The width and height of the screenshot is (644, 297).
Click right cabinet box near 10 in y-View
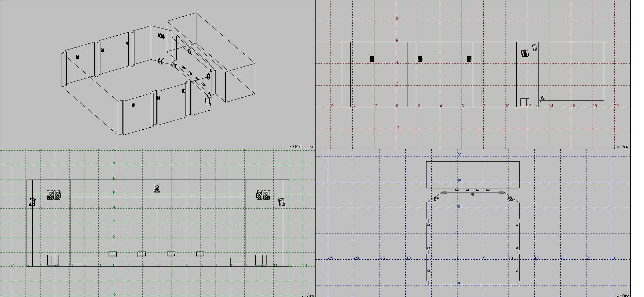[261, 260]
